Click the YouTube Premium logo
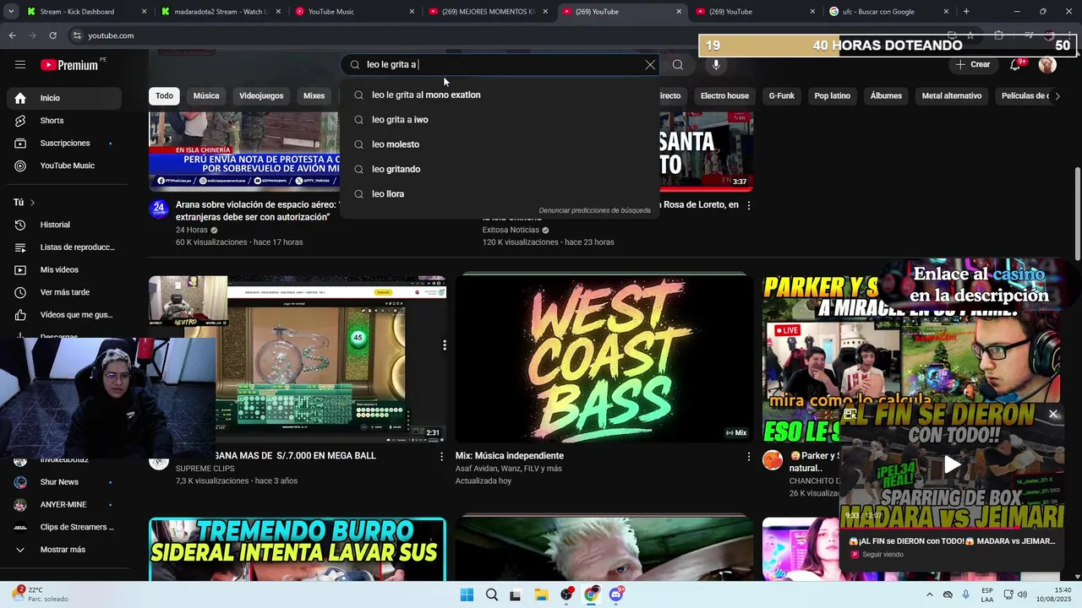 click(x=69, y=65)
